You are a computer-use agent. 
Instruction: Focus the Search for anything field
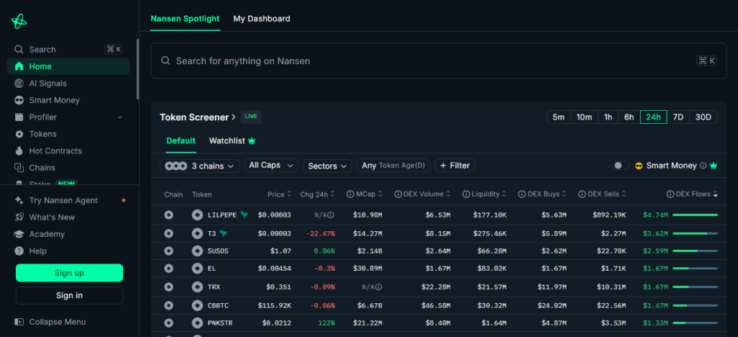[x=438, y=60]
